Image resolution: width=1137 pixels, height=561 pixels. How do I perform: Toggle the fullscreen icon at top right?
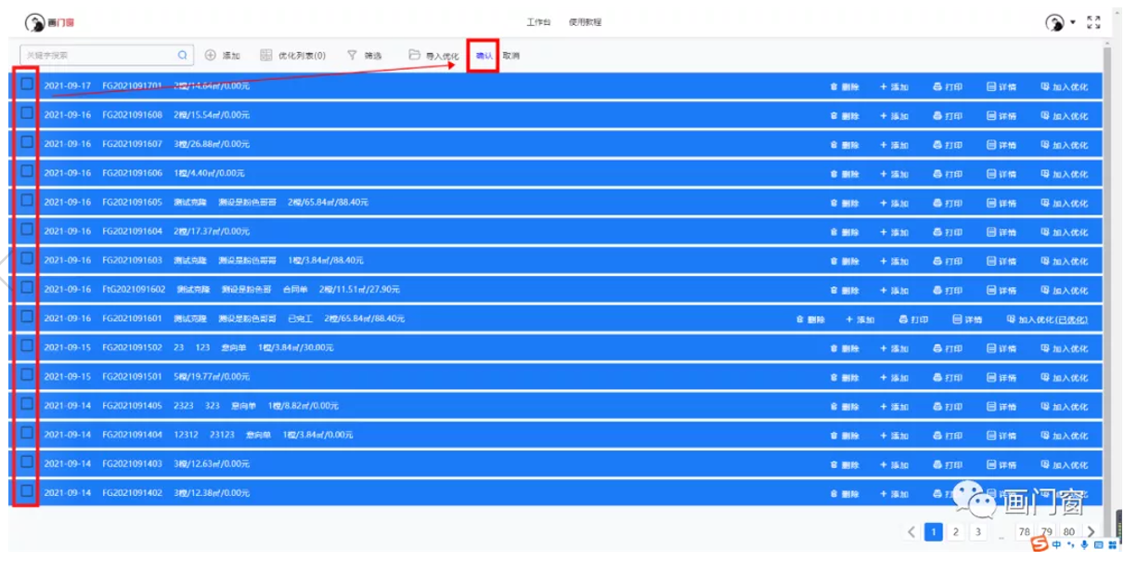[1093, 22]
